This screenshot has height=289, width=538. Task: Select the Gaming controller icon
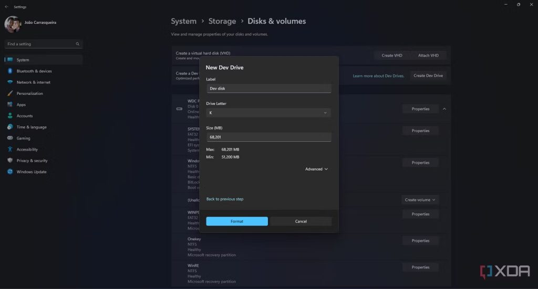click(11, 138)
